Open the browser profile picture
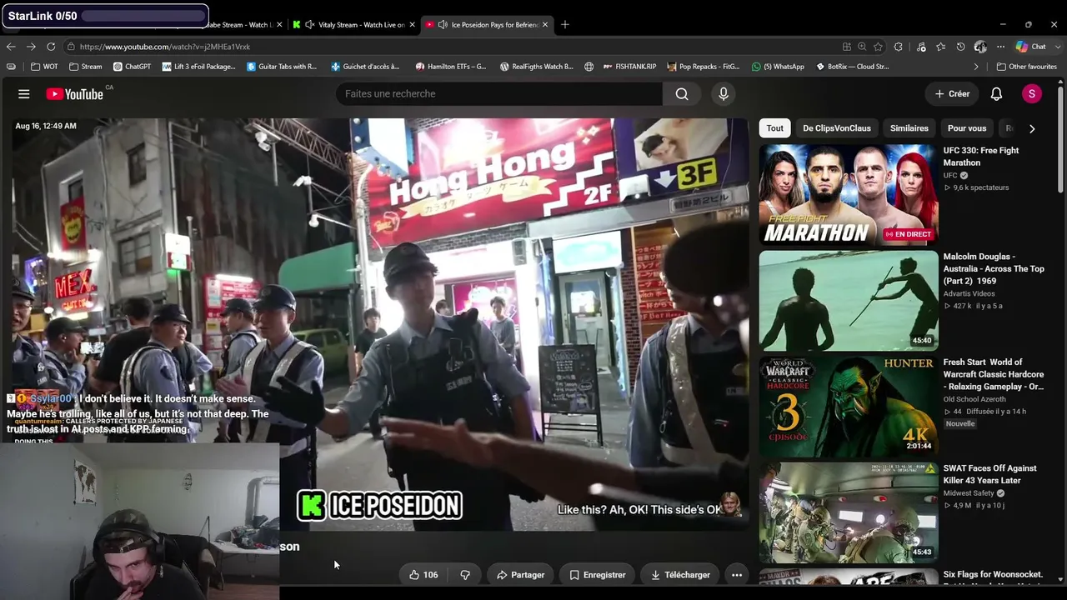This screenshot has height=600, width=1067. pyautogui.click(x=980, y=47)
